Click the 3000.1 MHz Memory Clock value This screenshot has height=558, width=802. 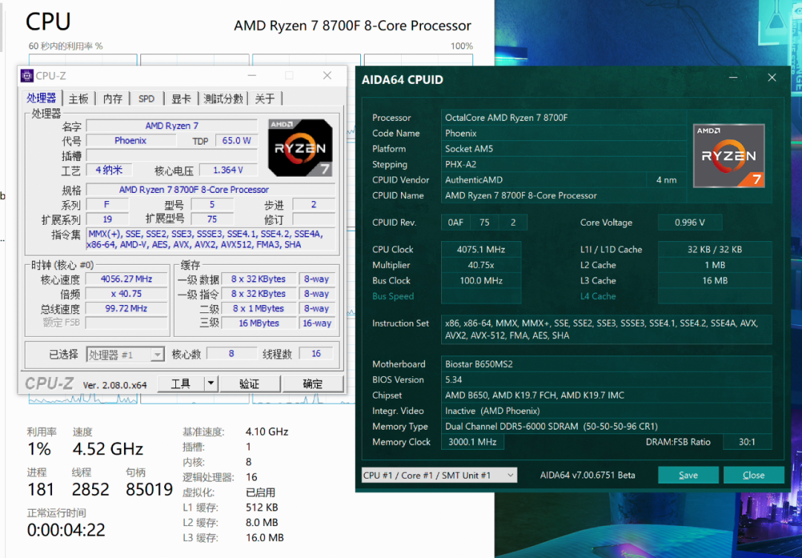pos(472,442)
